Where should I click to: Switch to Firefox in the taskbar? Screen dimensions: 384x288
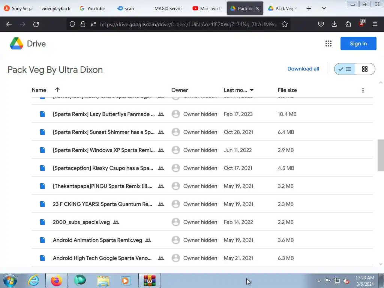57,280
